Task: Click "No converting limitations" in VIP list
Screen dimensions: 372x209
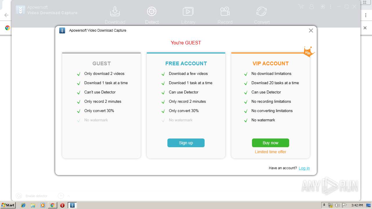Action: coord(272,111)
